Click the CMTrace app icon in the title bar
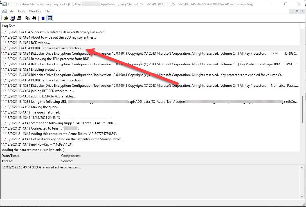The image size is (306, 207). pos(4,4)
